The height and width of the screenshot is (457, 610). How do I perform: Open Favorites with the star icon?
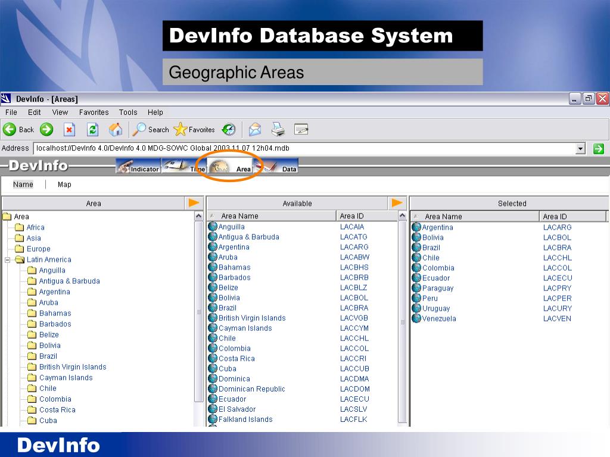pyautogui.click(x=180, y=129)
